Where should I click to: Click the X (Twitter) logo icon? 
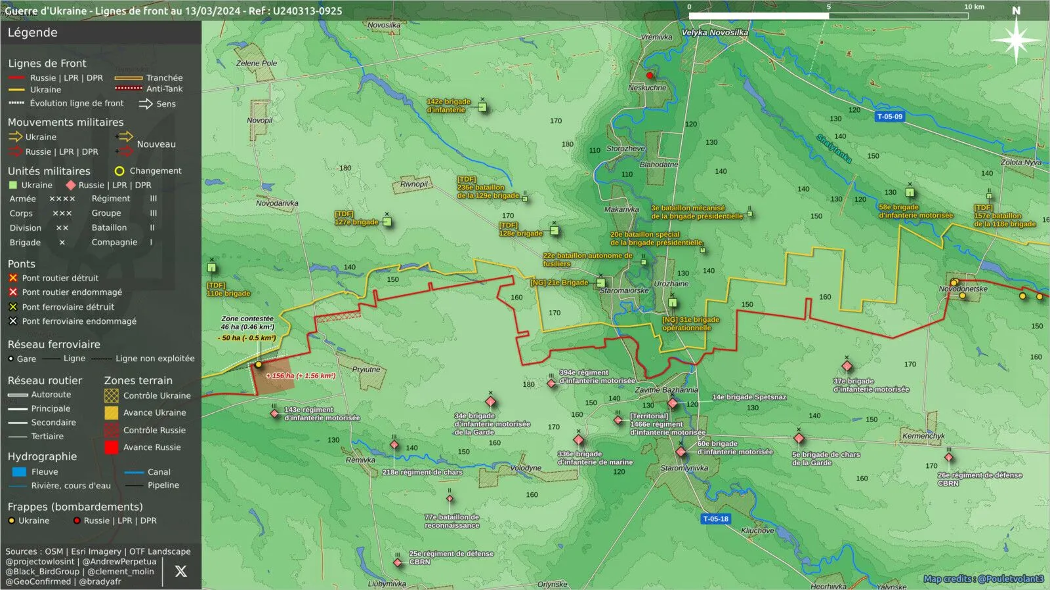click(181, 571)
